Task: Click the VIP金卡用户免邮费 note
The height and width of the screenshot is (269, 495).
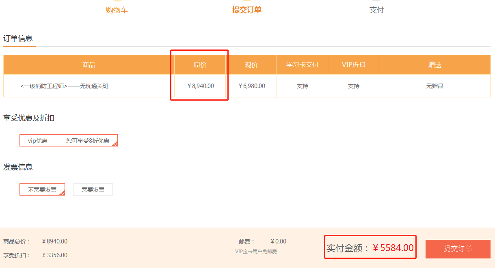Action: [256, 252]
